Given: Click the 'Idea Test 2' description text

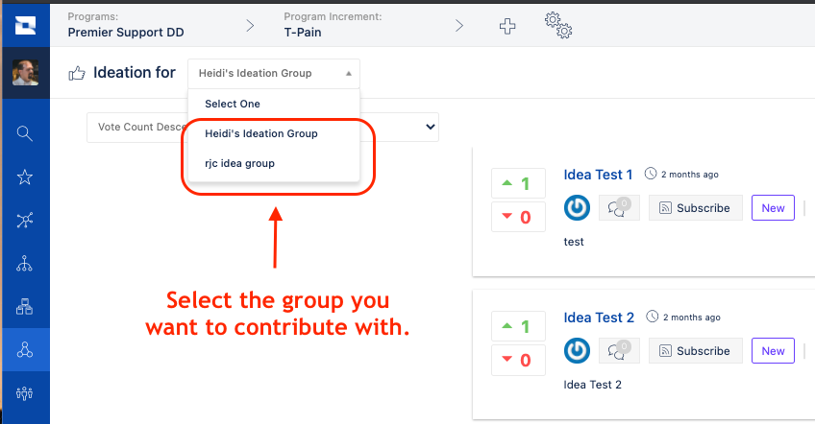Looking at the screenshot, I should click(x=593, y=385).
